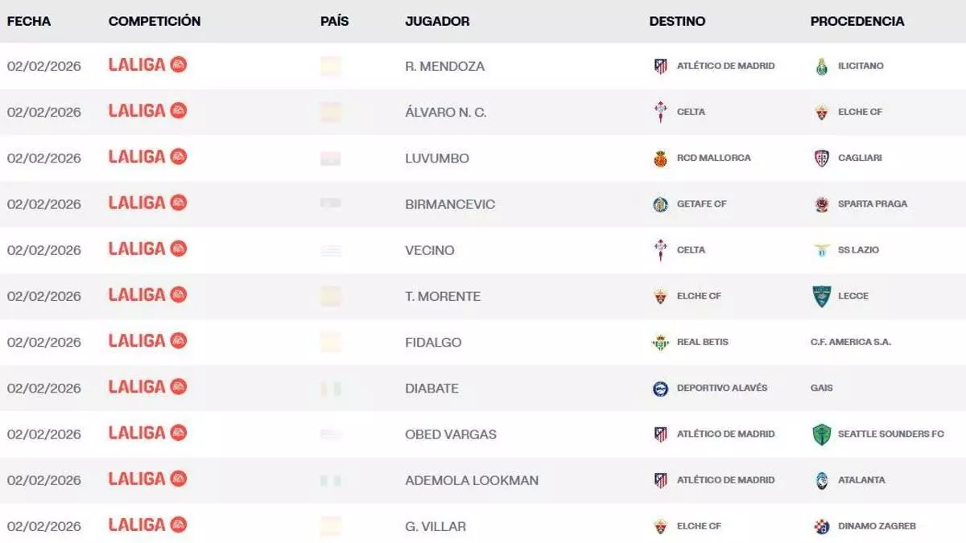Viewport: 966px width, 543px height.
Task: Click the Seattle Sounders FC crest icon
Action: point(821,434)
